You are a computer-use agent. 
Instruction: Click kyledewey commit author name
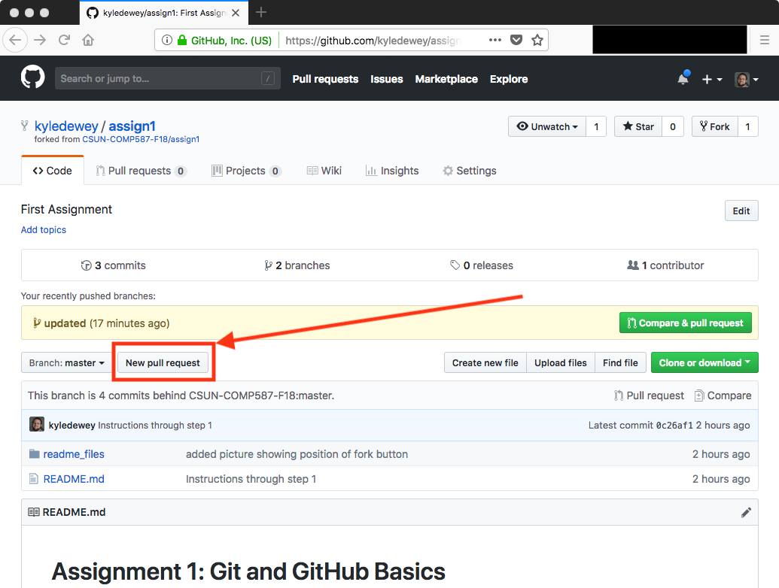tap(72, 426)
